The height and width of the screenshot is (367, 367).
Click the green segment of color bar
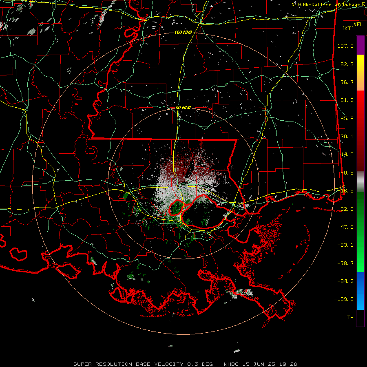click(x=360, y=232)
